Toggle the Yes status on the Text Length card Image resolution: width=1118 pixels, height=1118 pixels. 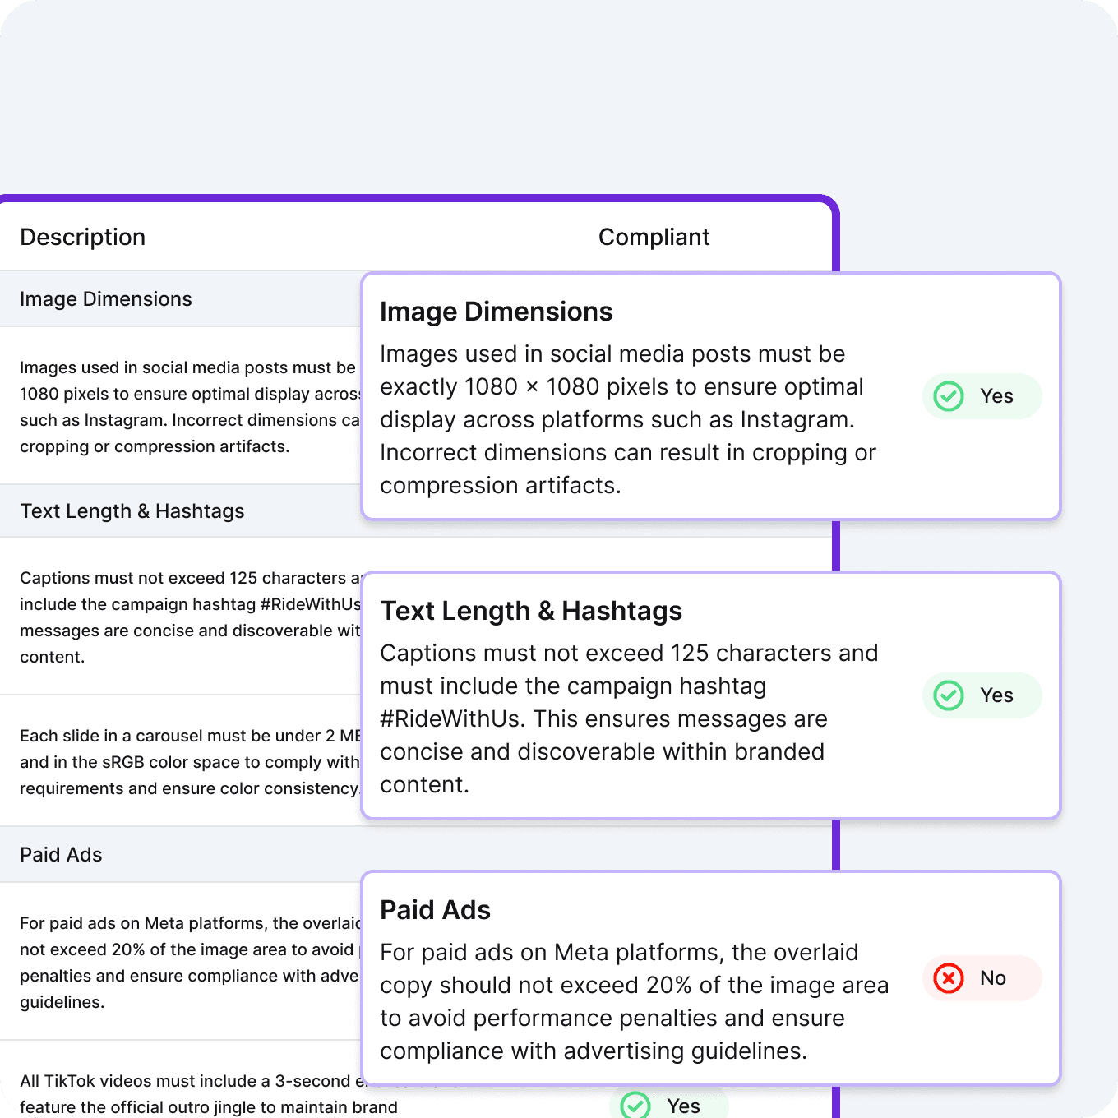click(982, 695)
